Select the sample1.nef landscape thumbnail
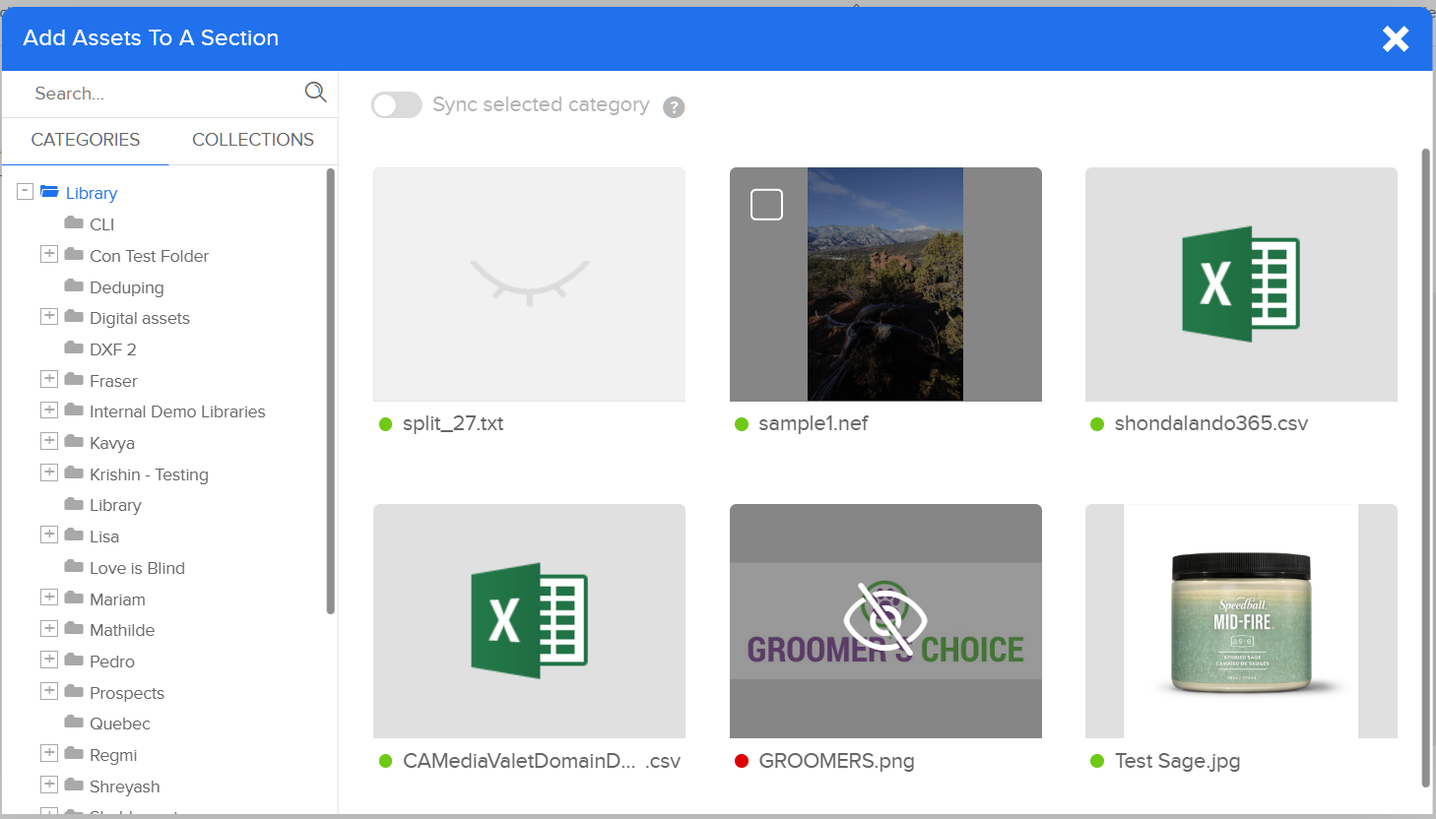This screenshot has height=819, width=1436. (885, 284)
